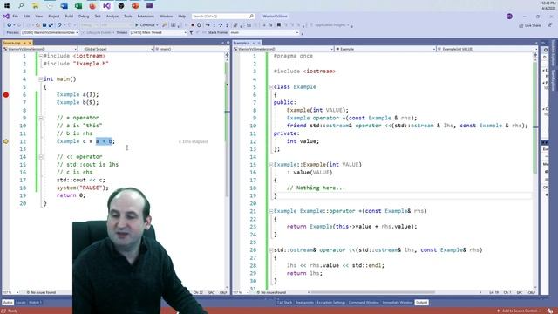The width and height of the screenshot is (558, 314).
Task: Open Global Scope dropdown in Source.cpp
Action: click(x=116, y=49)
